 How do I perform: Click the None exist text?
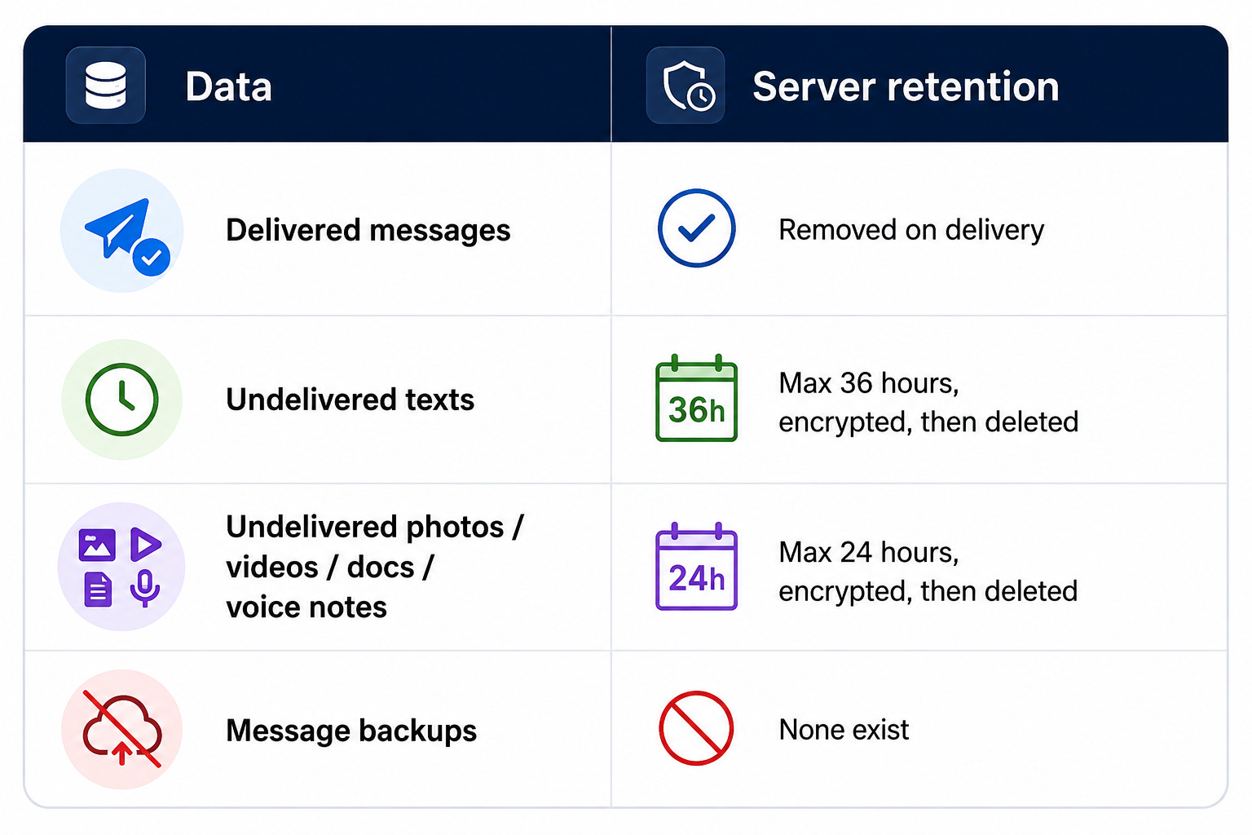[x=844, y=730]
